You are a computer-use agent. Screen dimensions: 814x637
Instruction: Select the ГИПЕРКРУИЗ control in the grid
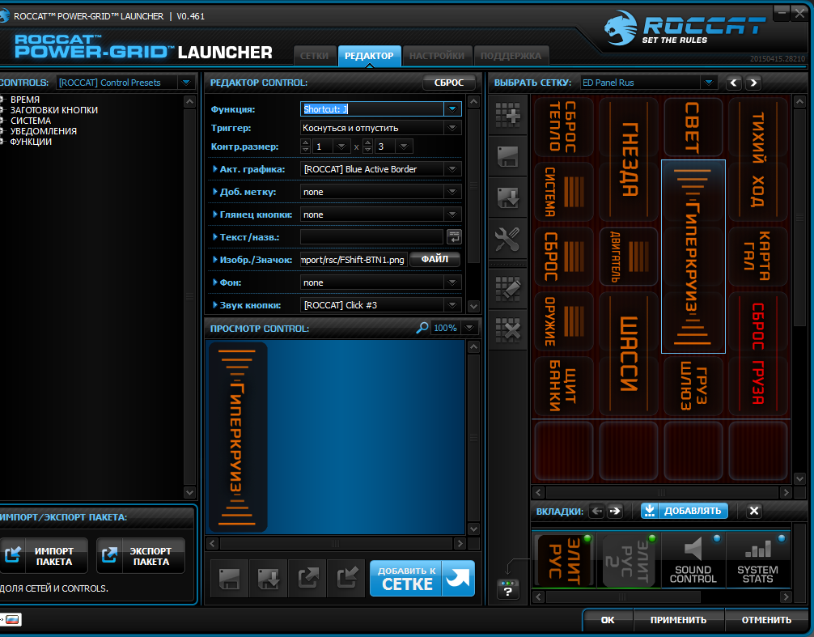point(693,257)
